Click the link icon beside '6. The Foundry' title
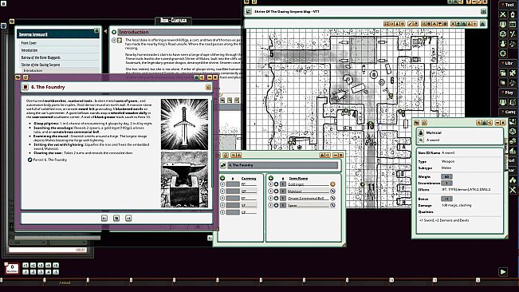The image size is (519, 292). pos(208,87)
